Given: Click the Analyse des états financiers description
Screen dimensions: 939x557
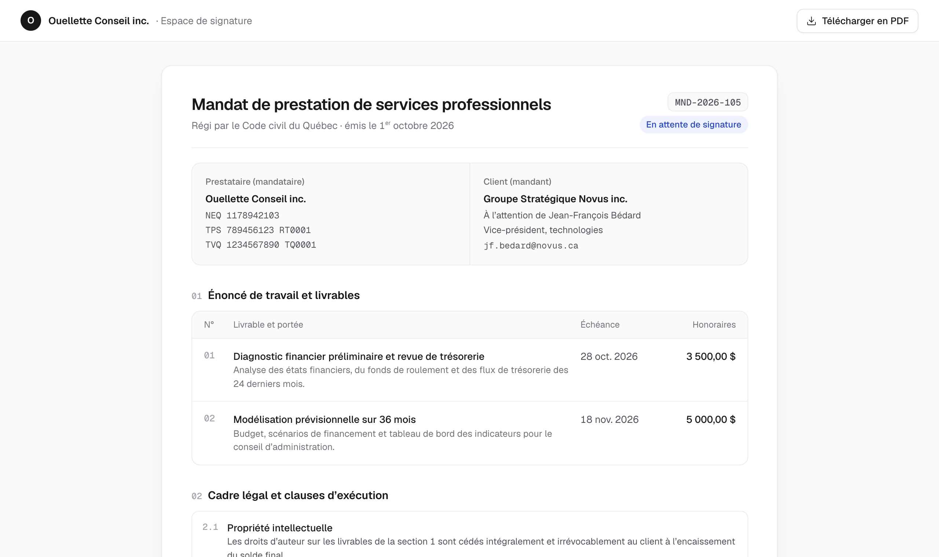Looking at the screenshot, I should (401, 377).
